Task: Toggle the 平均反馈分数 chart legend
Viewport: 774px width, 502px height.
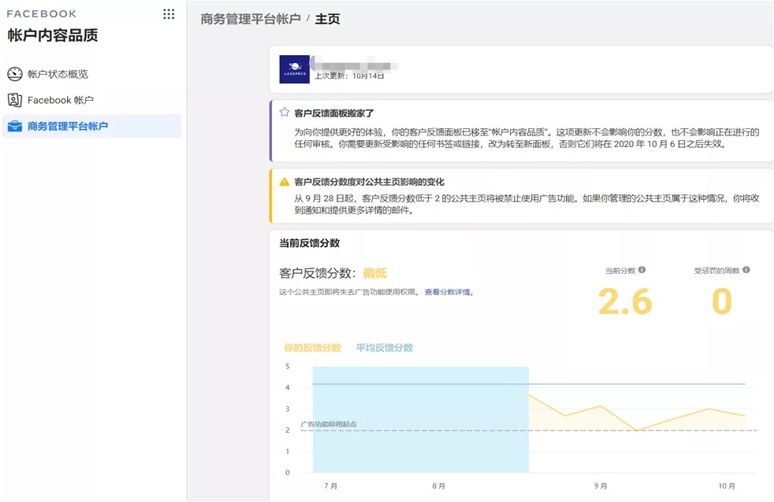Action: (383, 347)
